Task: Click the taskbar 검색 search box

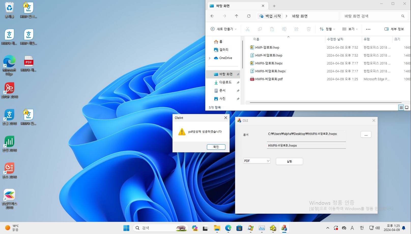Action: (160, 228)
